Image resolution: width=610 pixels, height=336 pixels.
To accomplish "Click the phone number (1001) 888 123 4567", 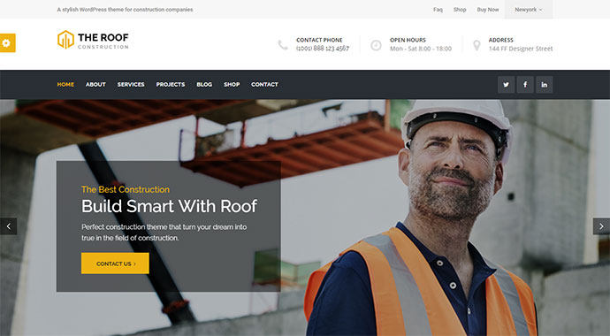I will point(323,49).
